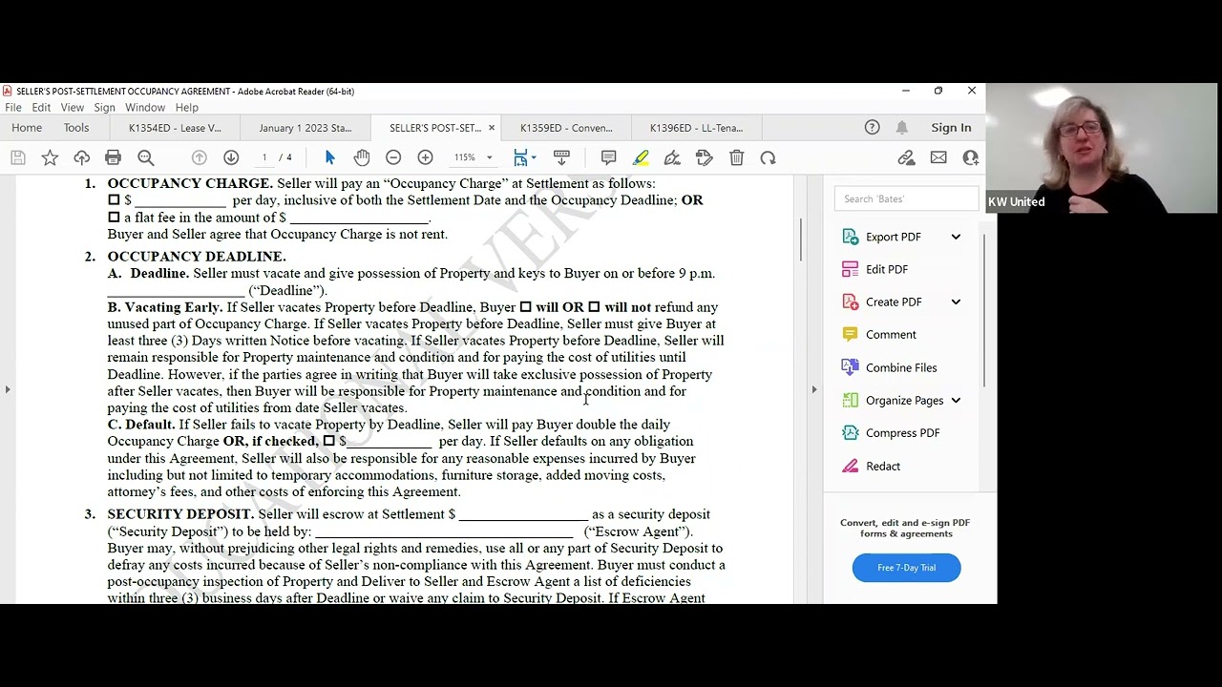1222x687 pixels.
Task: Click the scrolling mode keyboard icon
Action: point(561,157)
